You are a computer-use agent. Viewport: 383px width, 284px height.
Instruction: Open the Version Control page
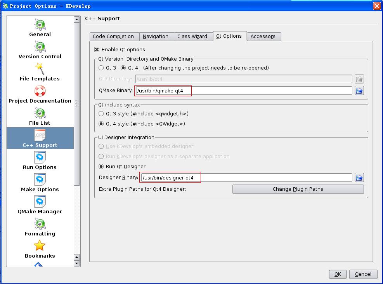coord(40,50)
